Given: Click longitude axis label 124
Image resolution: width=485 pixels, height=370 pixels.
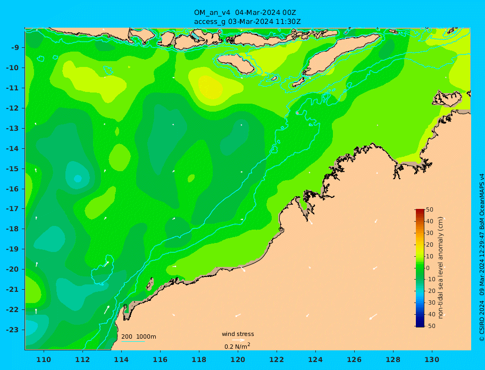Looking at the screenshot, I should click(315, 359).
